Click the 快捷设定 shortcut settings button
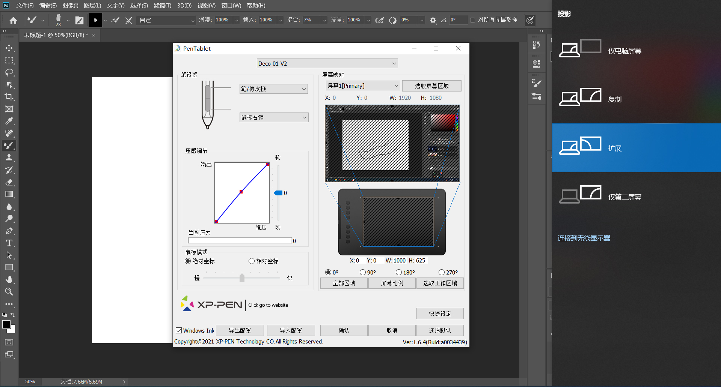The image size is (721, 387). tap(440, 313)
